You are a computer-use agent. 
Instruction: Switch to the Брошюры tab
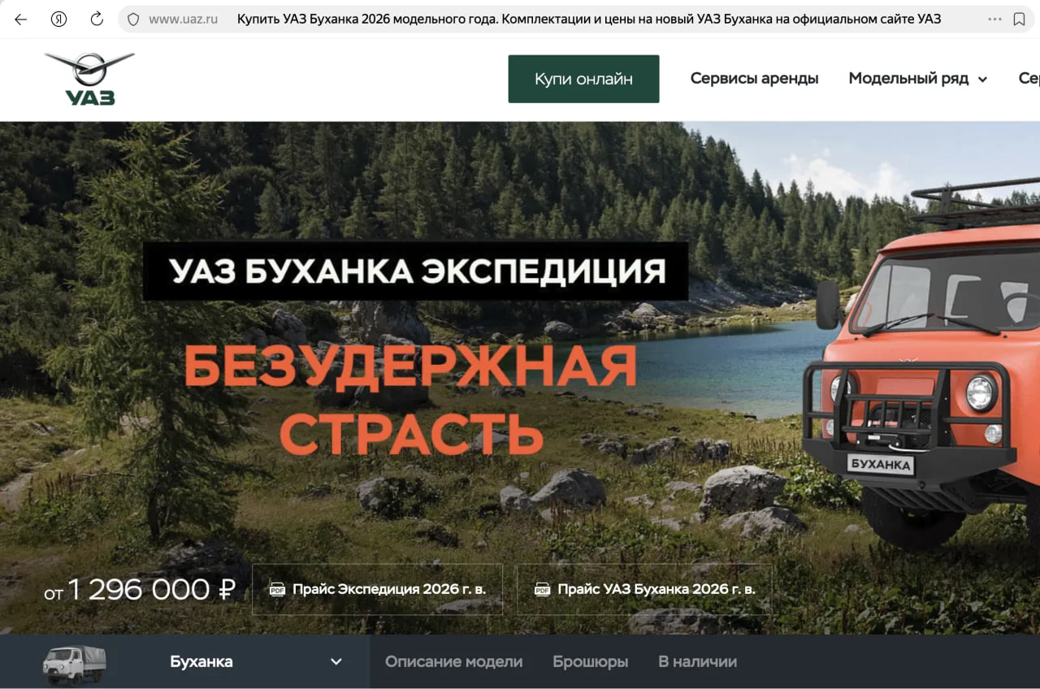[590, 661]
